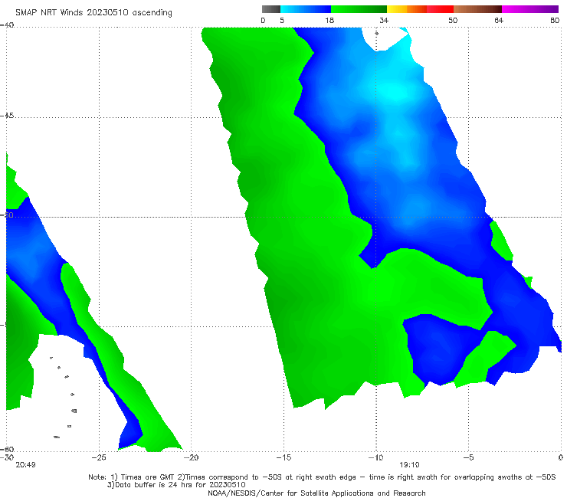Click the color scale label '50'
567x498 pixels.
[x=453, y=20]
